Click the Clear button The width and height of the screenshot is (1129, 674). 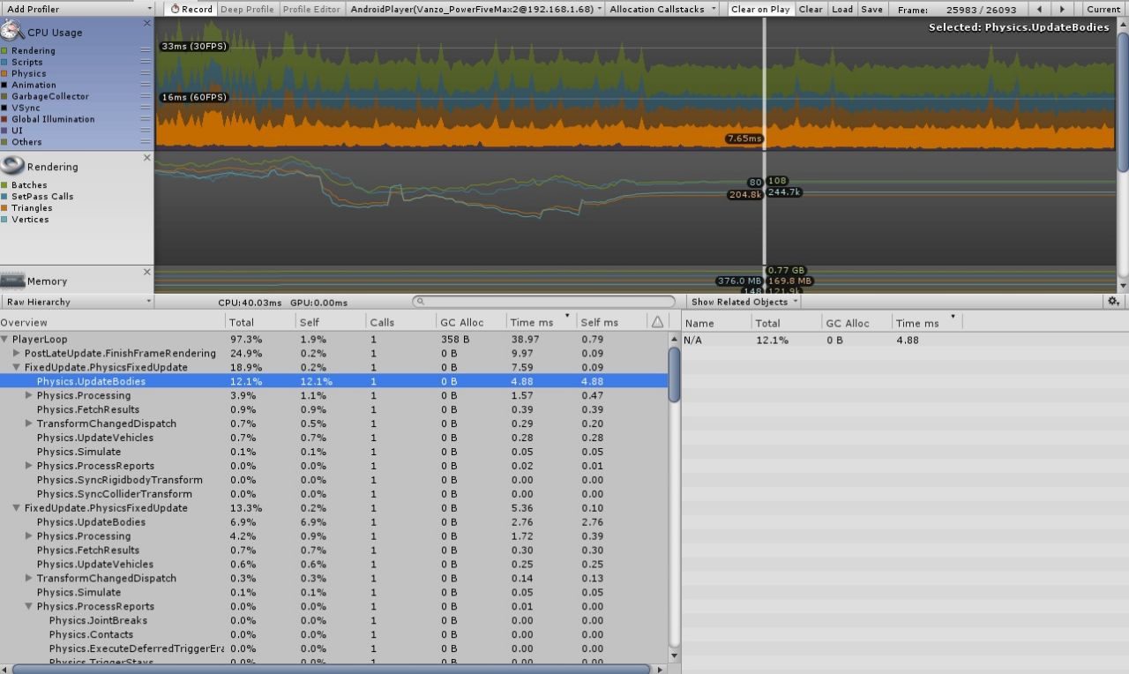click(811, 9)
